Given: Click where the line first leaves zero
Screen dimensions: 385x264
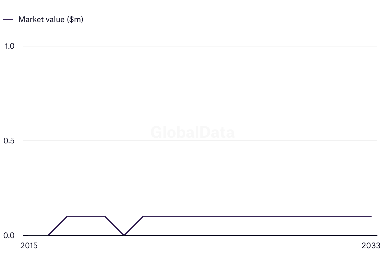Looking at the screenshot, I should coord(48,236).
